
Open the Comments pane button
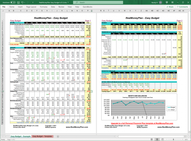[x=182, y=7]
